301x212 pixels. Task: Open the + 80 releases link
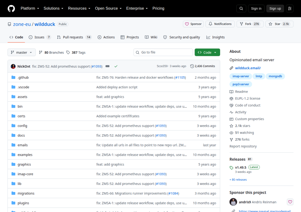coord(238,180)
